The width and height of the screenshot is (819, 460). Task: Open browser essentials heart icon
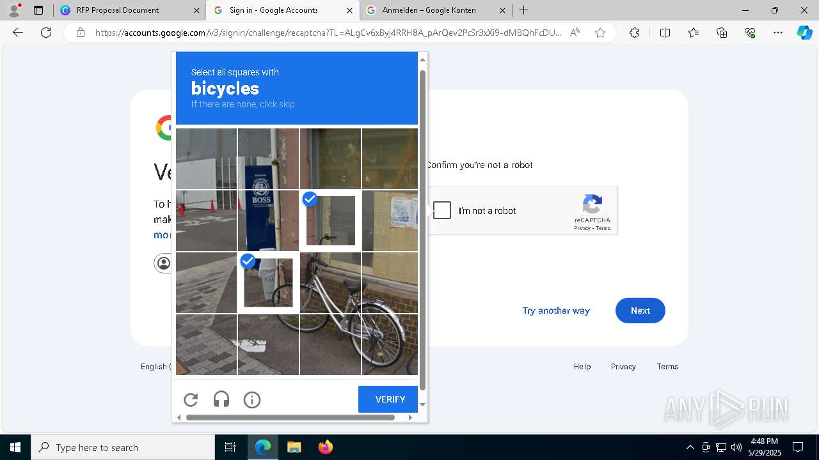(x=750, y=33)
